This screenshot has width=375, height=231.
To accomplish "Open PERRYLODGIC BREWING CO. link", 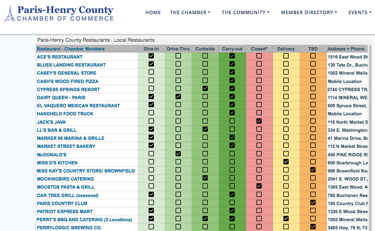I will 69,228.
